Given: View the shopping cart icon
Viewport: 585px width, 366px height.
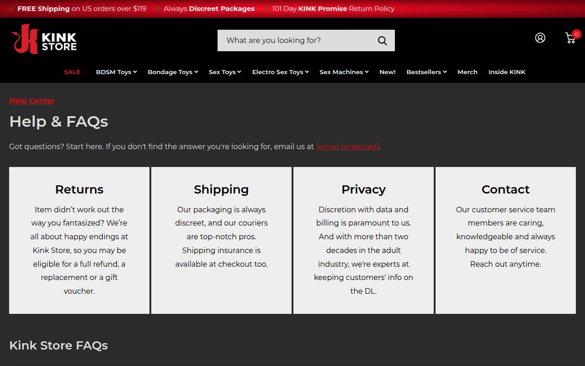Looking at the screenshot, I should 570,39.
